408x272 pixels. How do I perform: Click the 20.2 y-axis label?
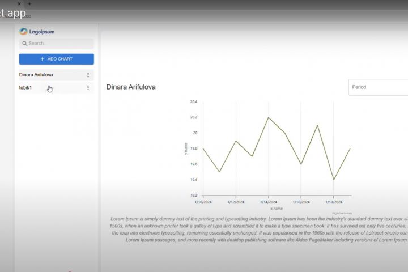click(x=194, y=117)
